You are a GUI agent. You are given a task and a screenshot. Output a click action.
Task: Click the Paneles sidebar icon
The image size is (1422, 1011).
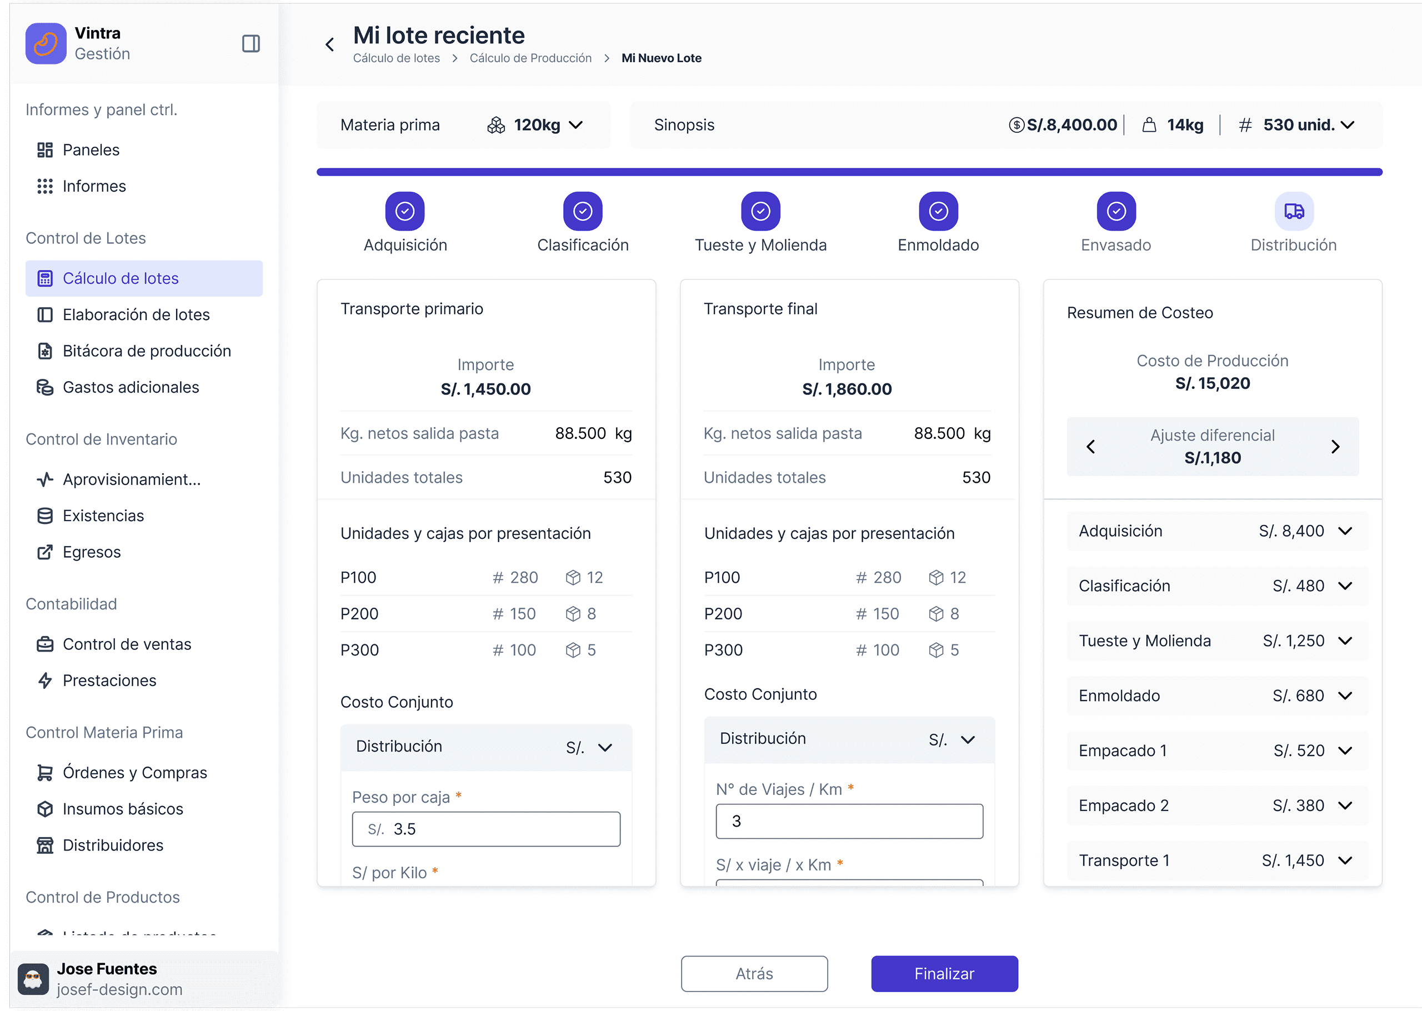[45, 150]
